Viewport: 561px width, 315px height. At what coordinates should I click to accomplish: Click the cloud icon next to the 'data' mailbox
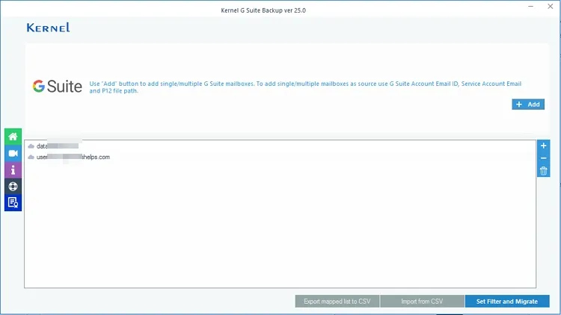[31, 146]
